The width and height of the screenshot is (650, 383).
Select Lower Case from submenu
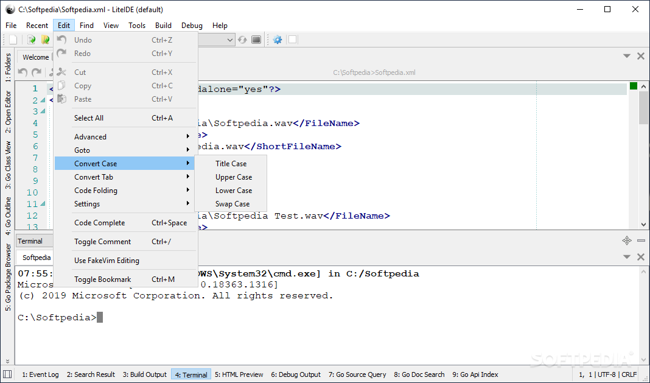[x=231, y=191]
